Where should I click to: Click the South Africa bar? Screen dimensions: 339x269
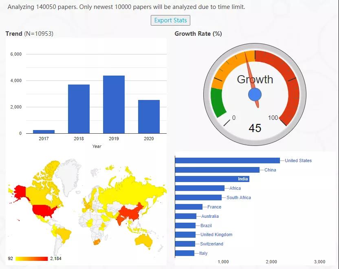click(x=198, y=197)
